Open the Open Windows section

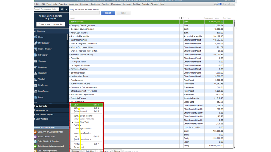click(42, 119)
